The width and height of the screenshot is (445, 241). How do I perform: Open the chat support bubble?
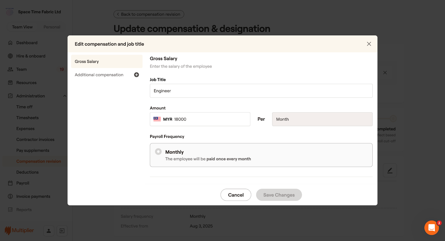[x=431, y=228]
